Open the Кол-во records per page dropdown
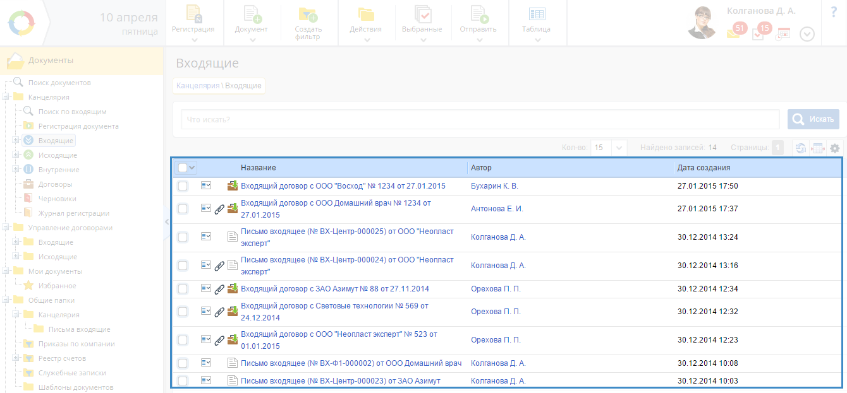This screenshot has height=393, width=847. point(619,148)
